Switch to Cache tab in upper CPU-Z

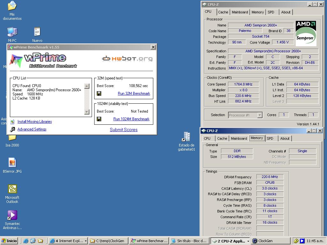(x=223, y=12)
